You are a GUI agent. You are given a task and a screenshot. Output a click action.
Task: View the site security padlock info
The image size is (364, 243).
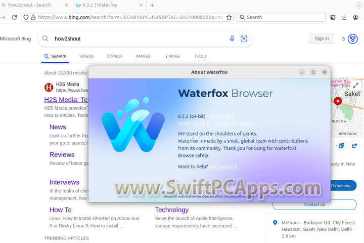33,17
